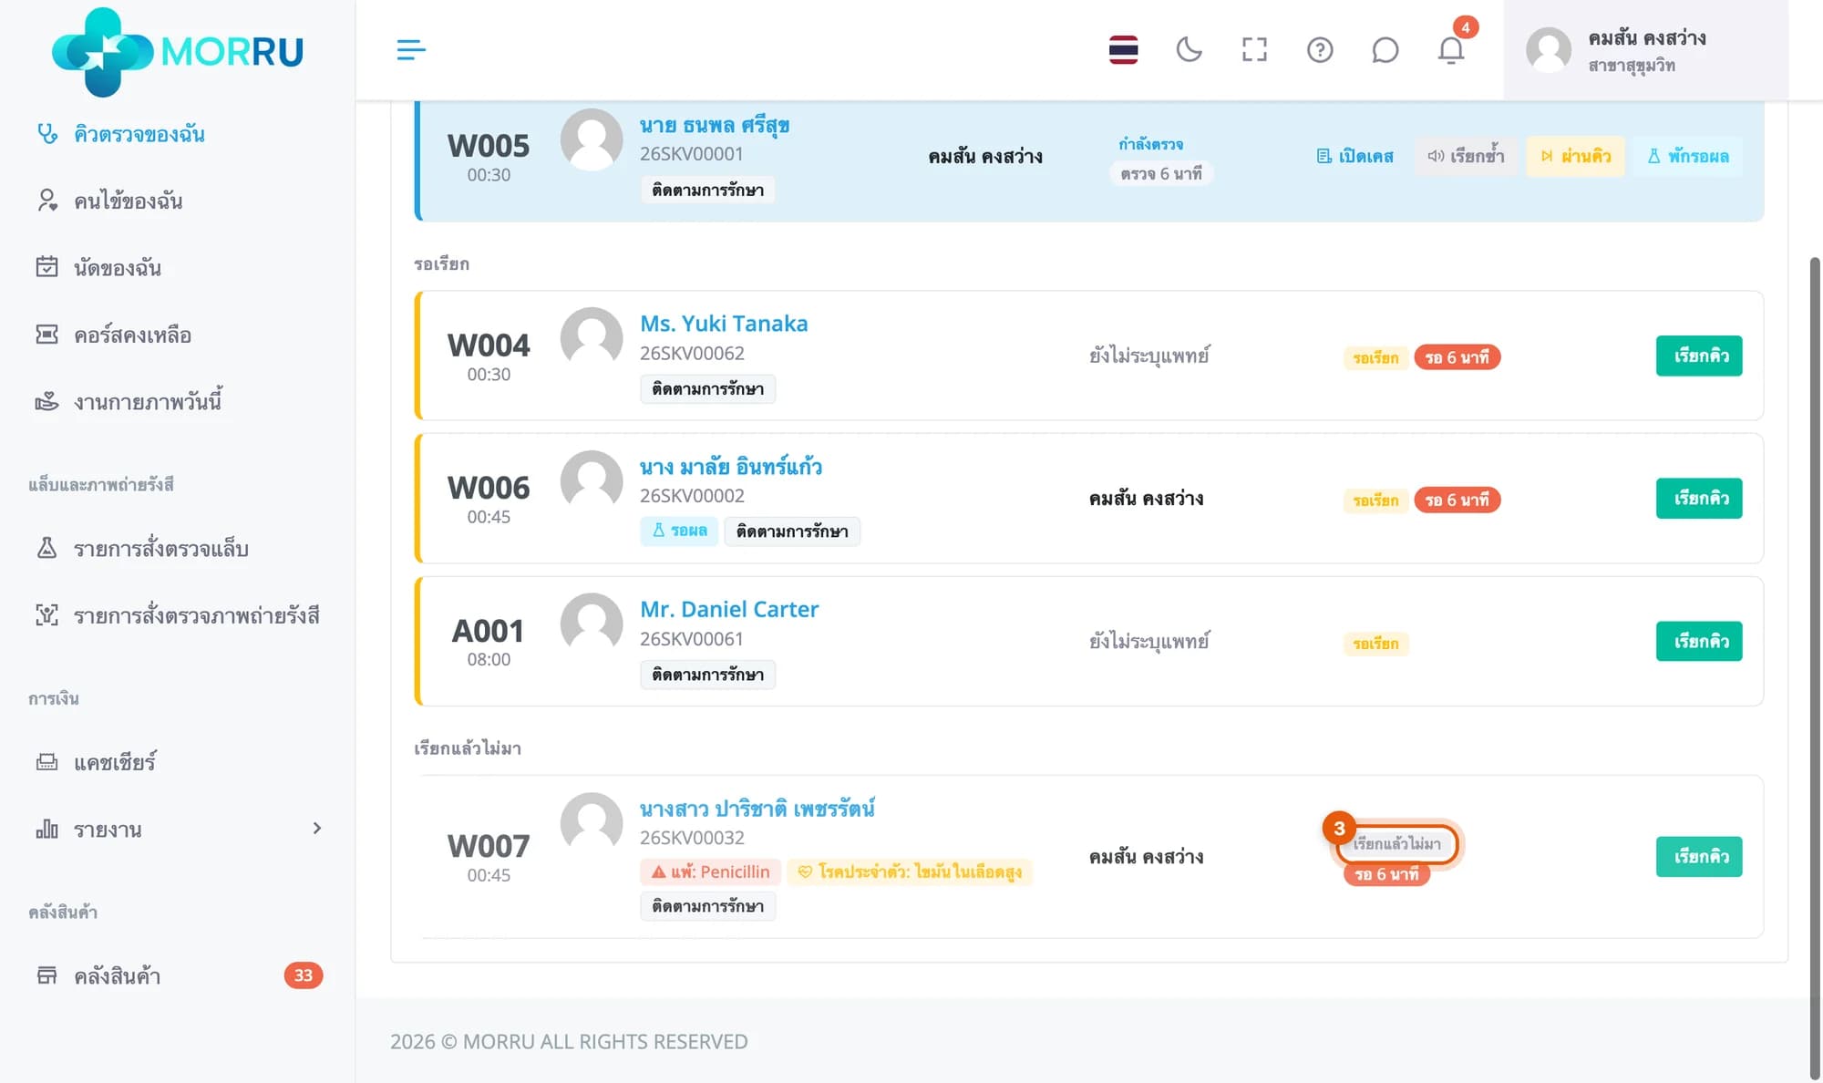Click เปิดเคส for queue W005
The height and width of the screenshot is (1083, 1823).
(x=1355, y=157)
